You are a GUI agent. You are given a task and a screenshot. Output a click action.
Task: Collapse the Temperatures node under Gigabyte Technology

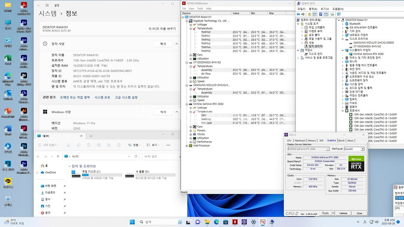point(191,28)
